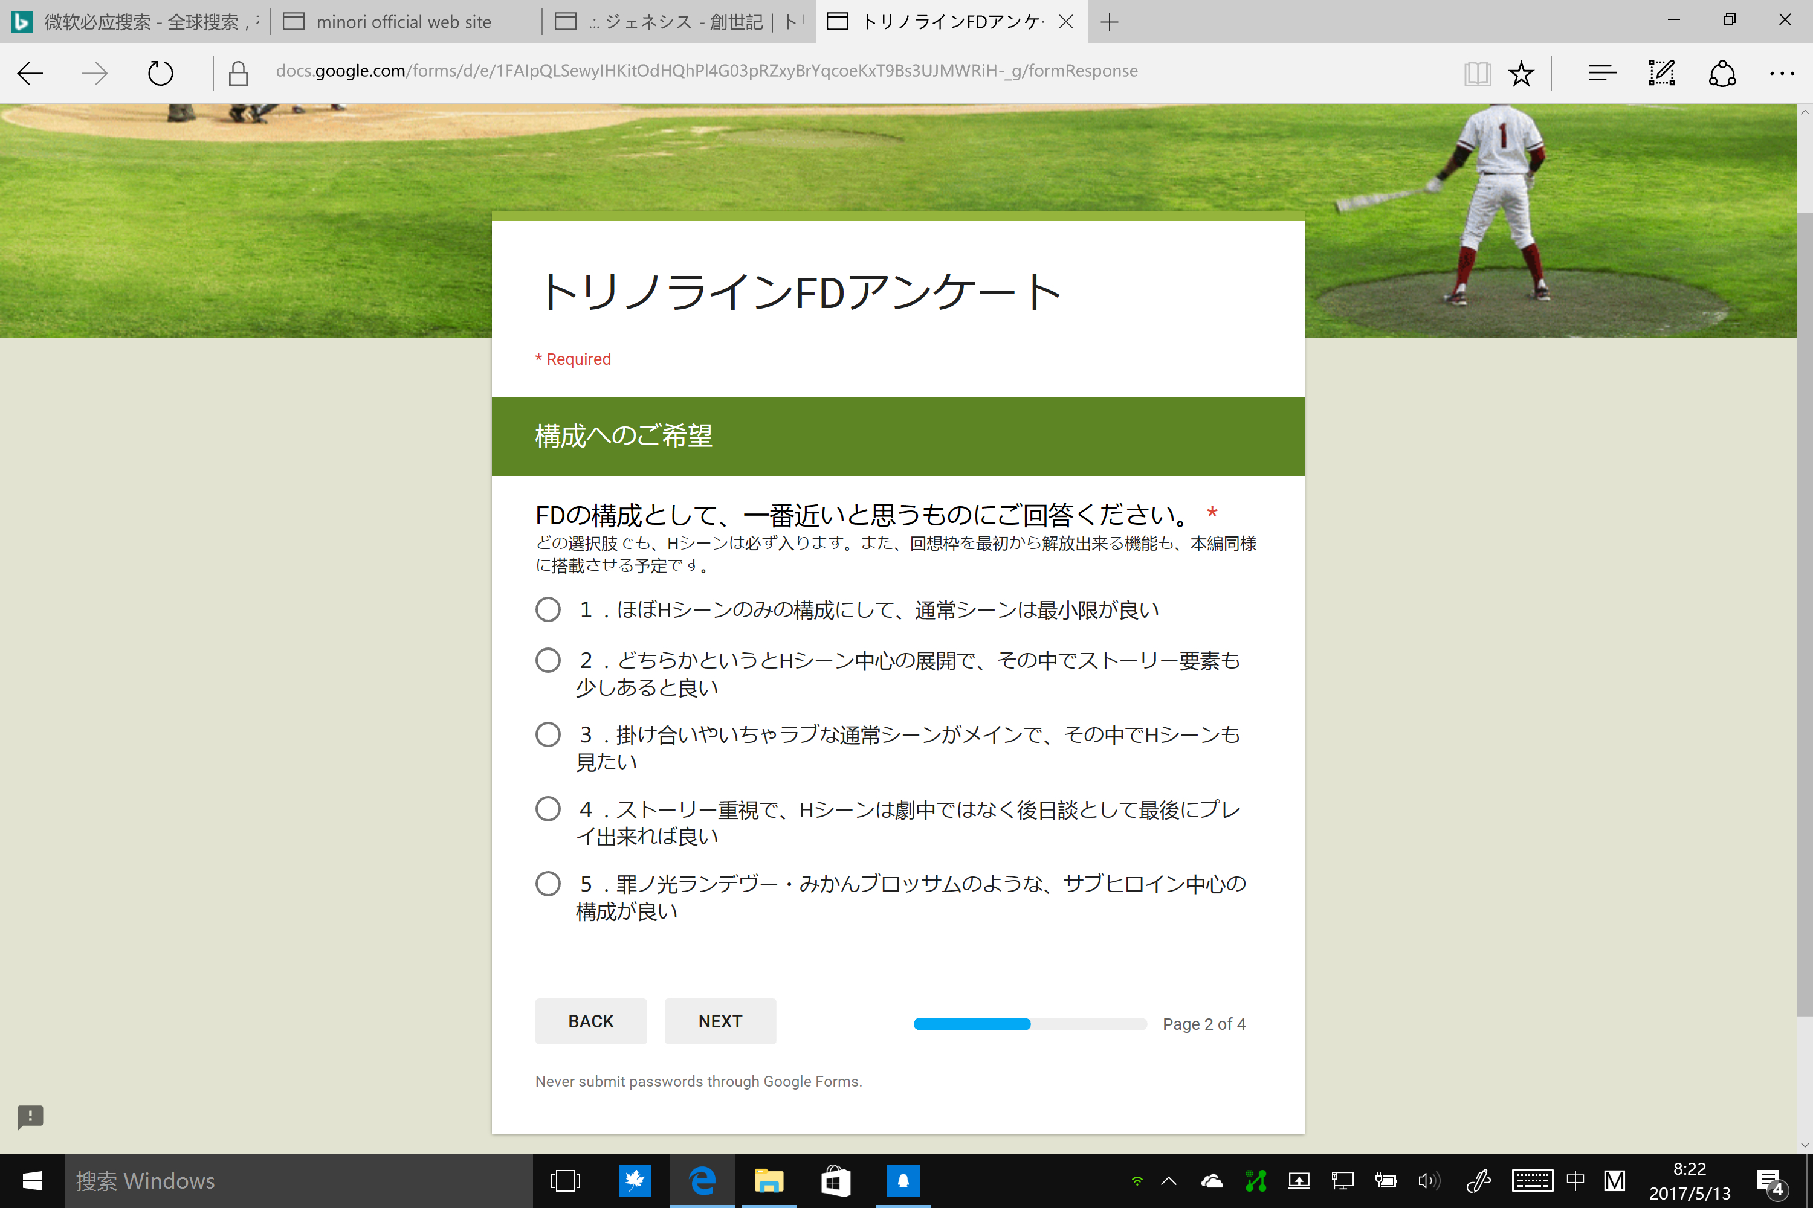Screen dimensions: 1813x1208
Task: Switch to minori official web site tab
Action: [406, 22]
